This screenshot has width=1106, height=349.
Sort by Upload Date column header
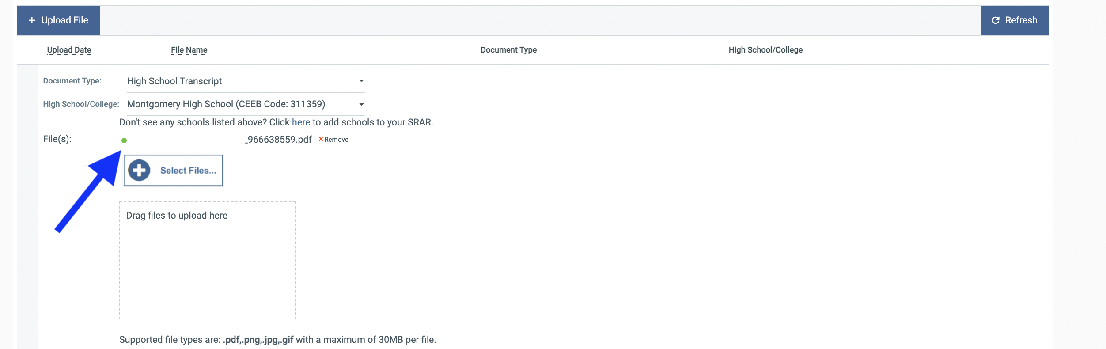coord(69,50)
